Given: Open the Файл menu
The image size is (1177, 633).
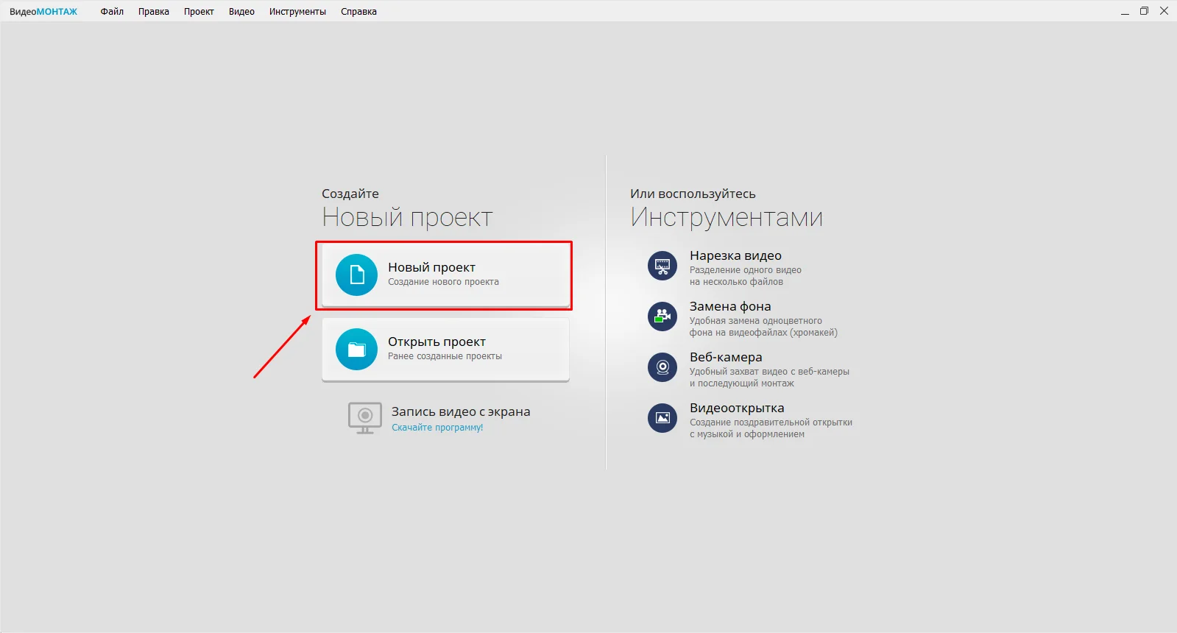Looking at the screenshot, I should (112, 12).
